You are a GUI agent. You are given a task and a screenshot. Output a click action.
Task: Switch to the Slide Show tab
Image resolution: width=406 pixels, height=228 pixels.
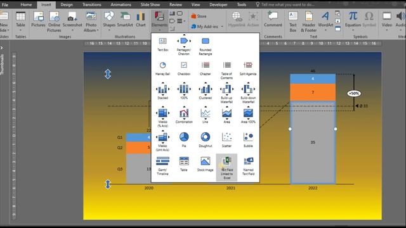click(x=150, y=4)
